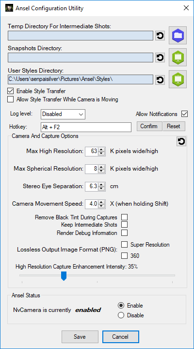
Task: Reset Camera And Capture Options to defaults
Action: click(x=181, y=141)
